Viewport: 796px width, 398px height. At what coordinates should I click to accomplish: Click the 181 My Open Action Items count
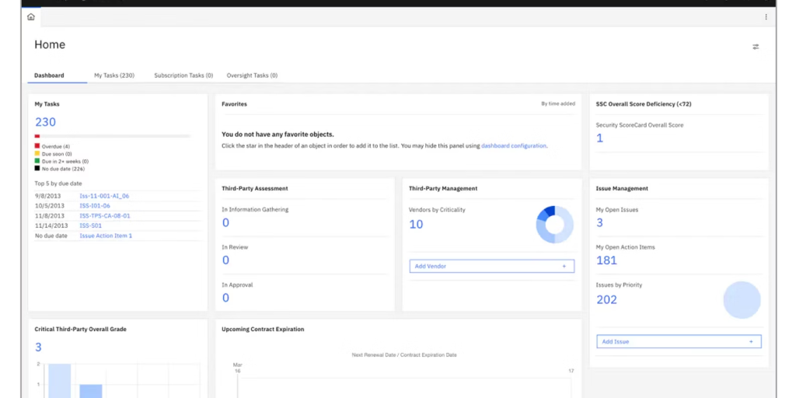pyautogui.click(x=606, y=260)
